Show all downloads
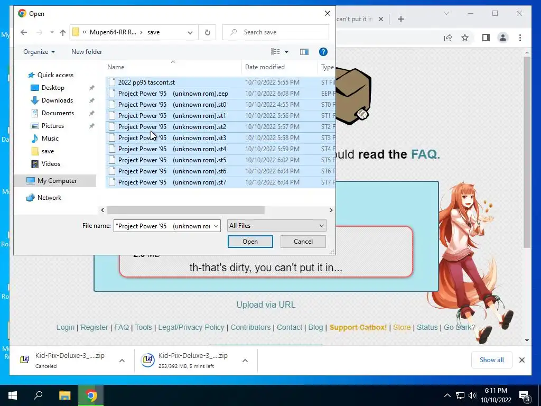Viewport: 541px width, 406px height. pyautogui.click(x=491, y=360)
